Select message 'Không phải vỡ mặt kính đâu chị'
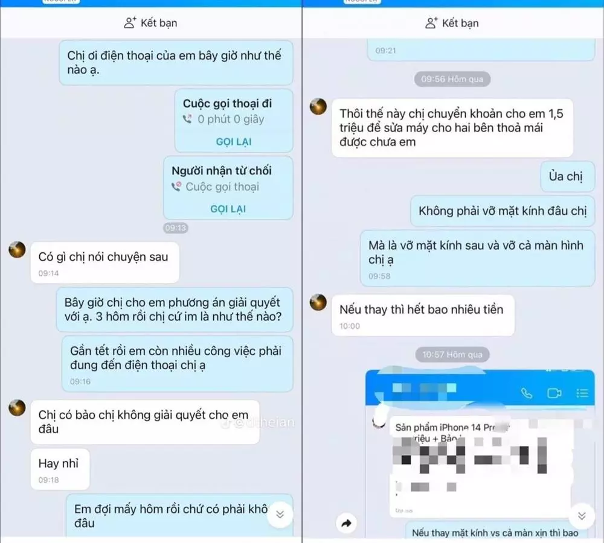604x543 pixels. click(x=503, y=211)
